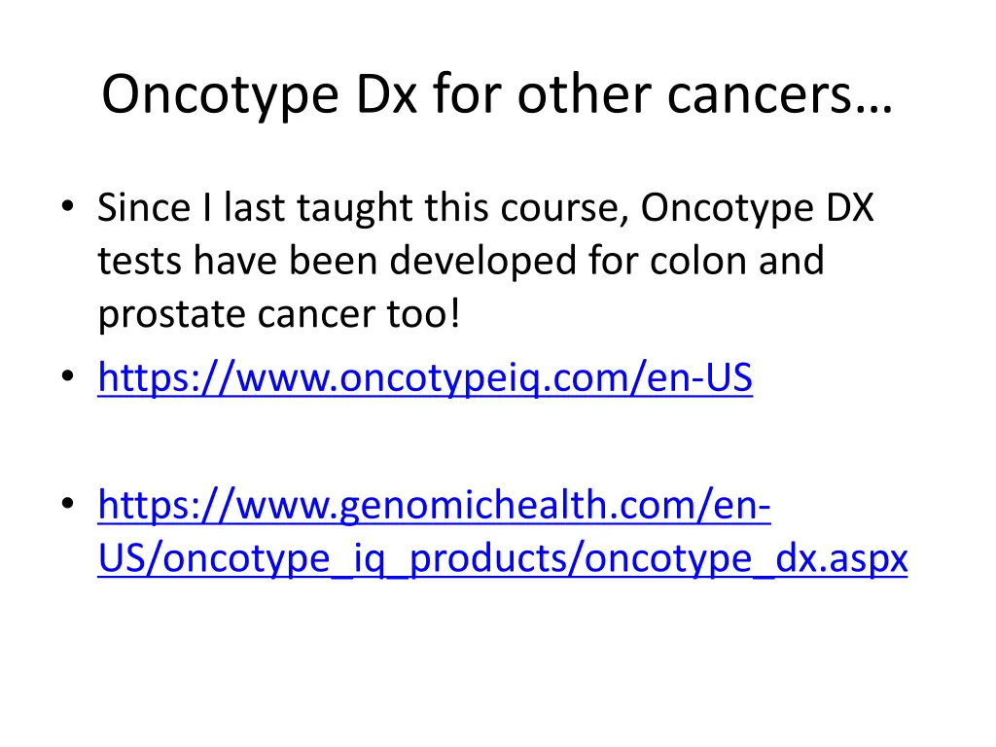Click 'Oncotype DX' in the first bullet
Screen dimensions: 996x747
[757, 208]
